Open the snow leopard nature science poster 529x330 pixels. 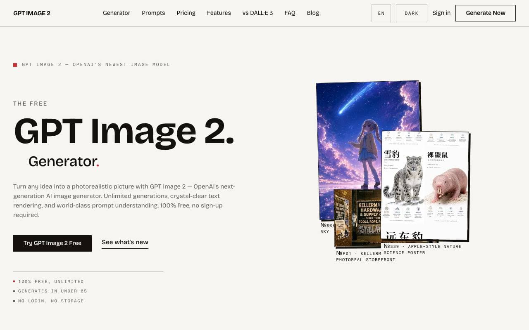(x=425, y=186)
